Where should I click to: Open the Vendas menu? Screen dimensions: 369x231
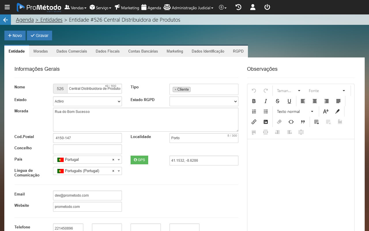pos(75,8)
